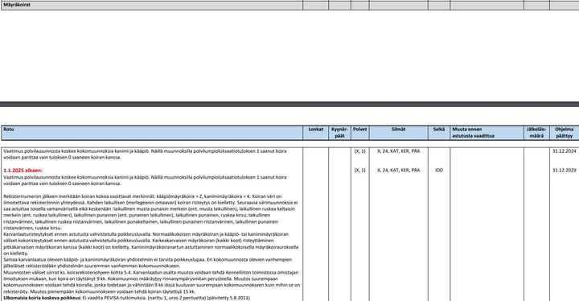Select the Rotu column header
The width and height of the screenshot is (579, 301).
tap(9, 130)
